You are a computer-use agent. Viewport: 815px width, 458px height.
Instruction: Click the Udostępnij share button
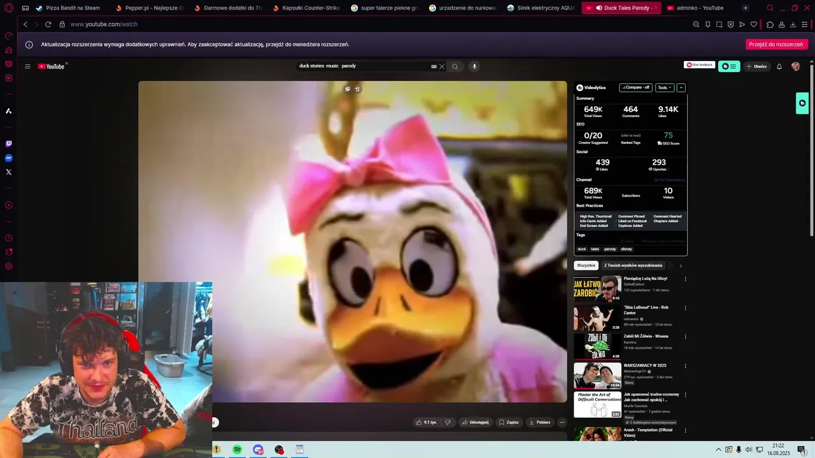tap(475, 422)
